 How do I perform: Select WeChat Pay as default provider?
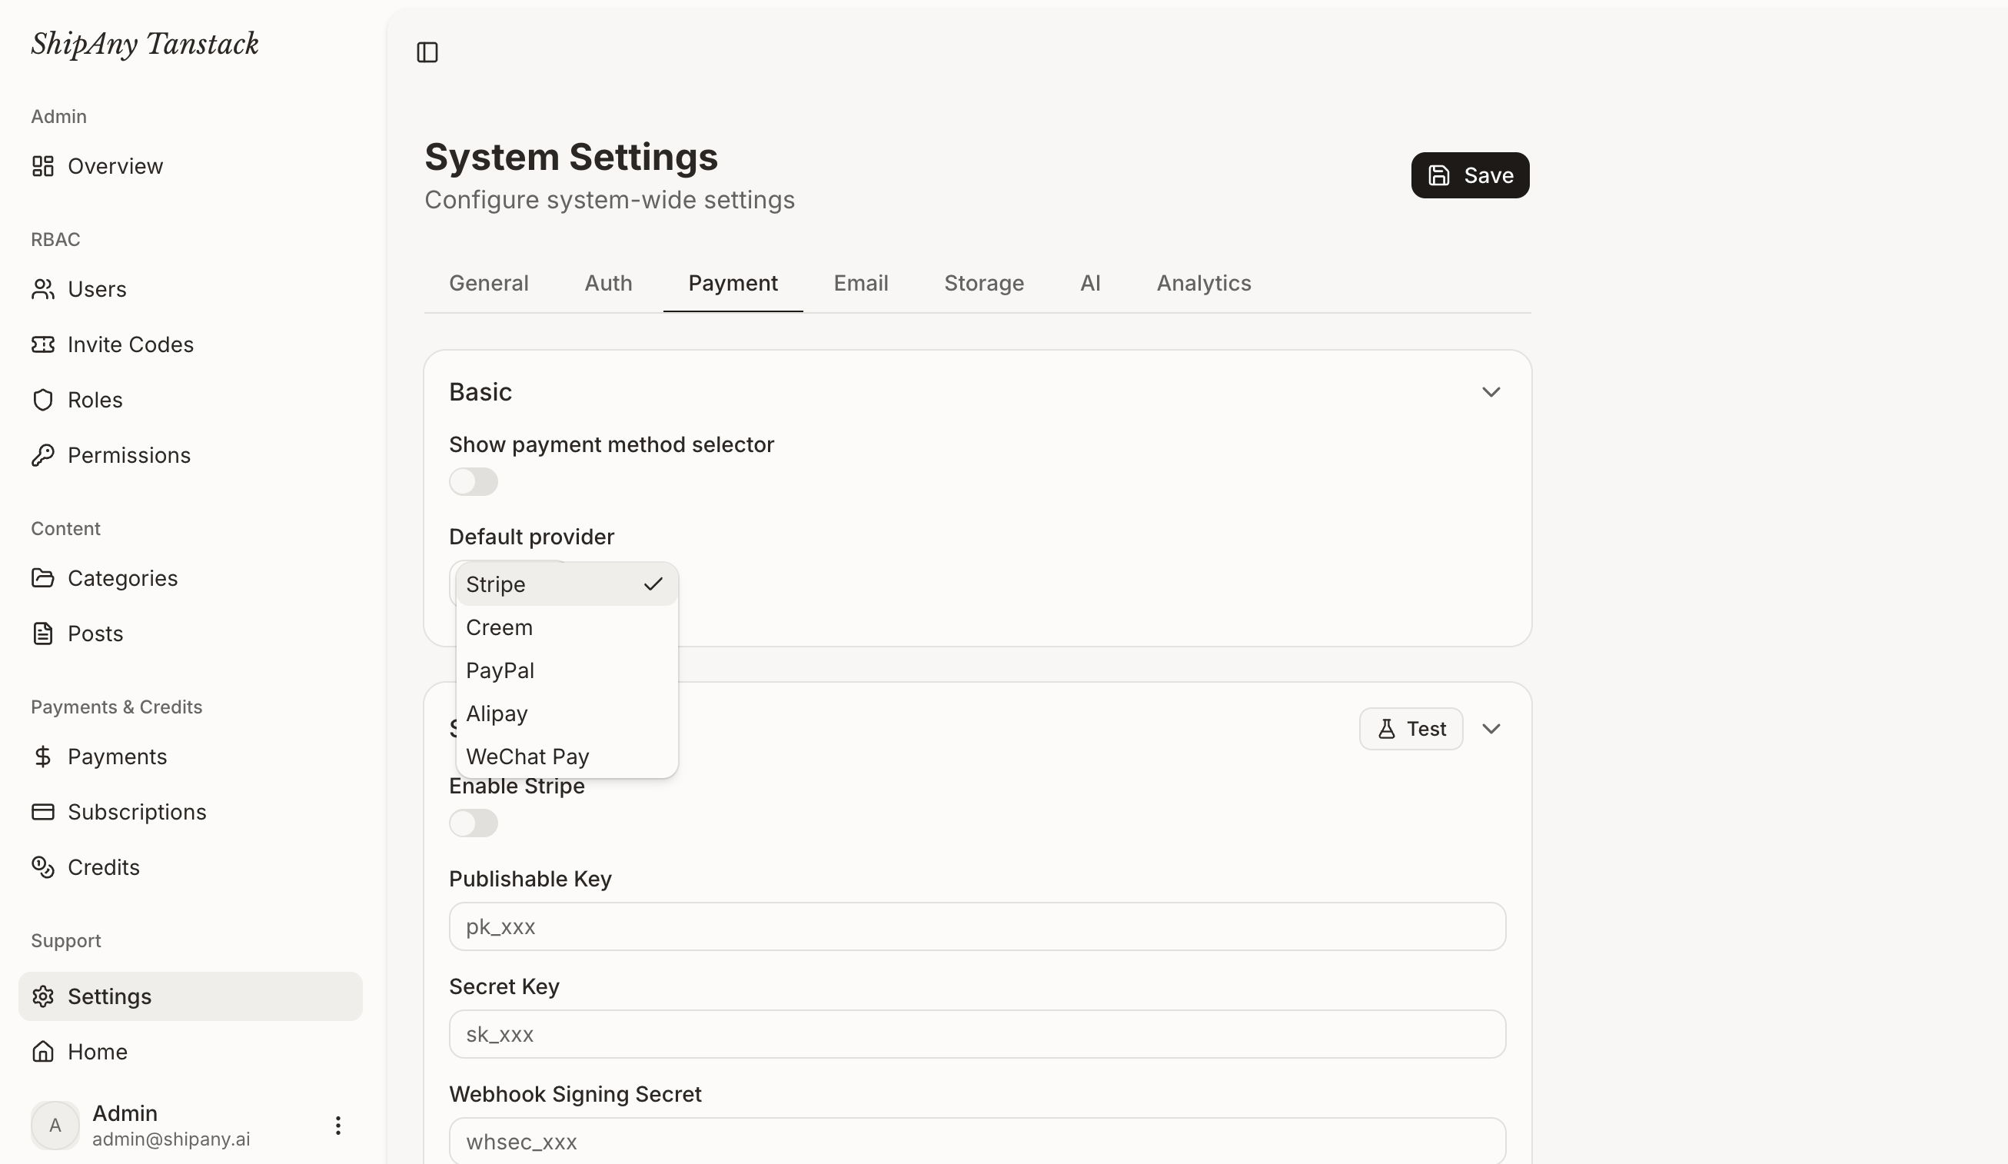(567, 756)
